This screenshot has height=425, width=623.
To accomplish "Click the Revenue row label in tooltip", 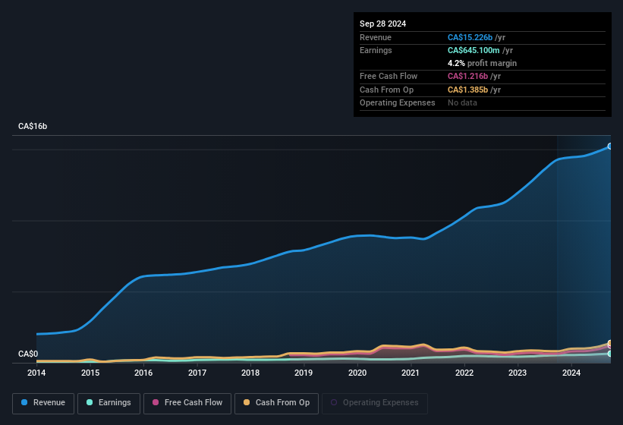I will (x=376, y=37).
